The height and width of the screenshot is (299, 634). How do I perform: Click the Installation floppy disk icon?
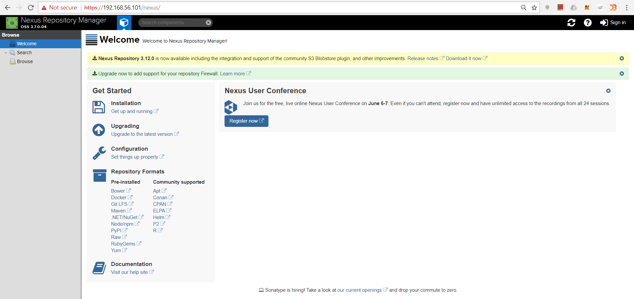[99, 107]
